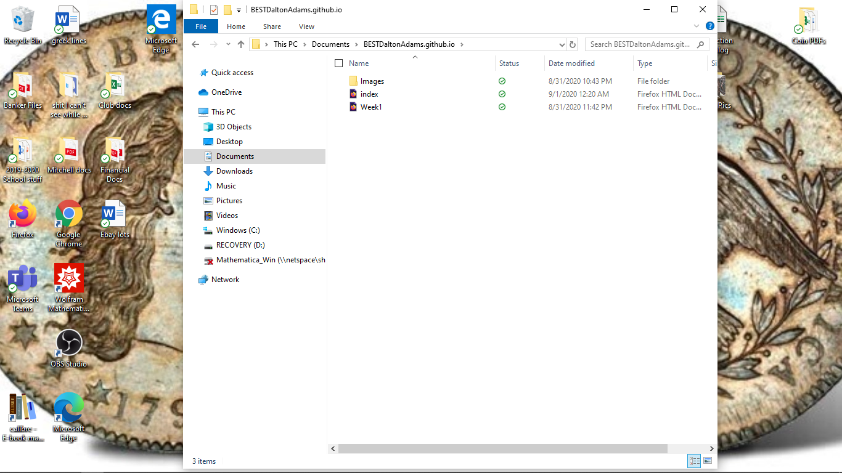Select Downloads in navigation pane
The image size is (842, 473).
coord(234,171)
